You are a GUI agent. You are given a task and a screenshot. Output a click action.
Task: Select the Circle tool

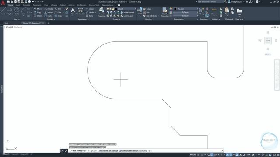pos(17,11)
